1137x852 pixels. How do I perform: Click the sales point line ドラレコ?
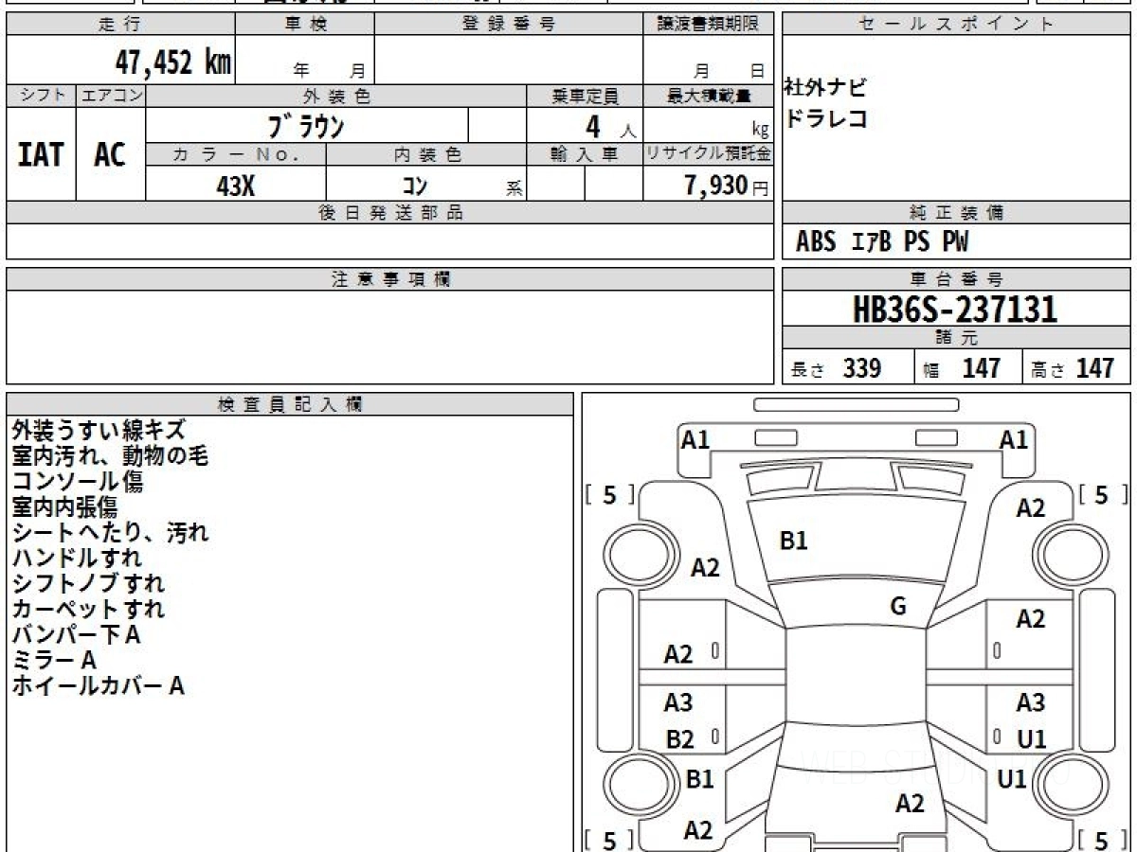(x=825, y=119)
